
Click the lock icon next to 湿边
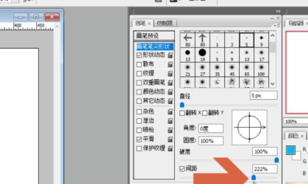(170, 121)
